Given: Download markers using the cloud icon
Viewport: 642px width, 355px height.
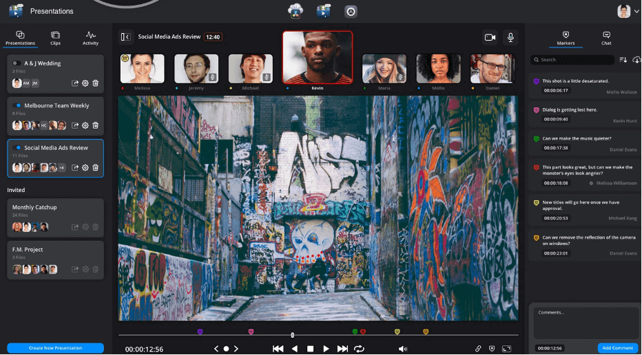Looking at the screenshot, I should [636, 60].
